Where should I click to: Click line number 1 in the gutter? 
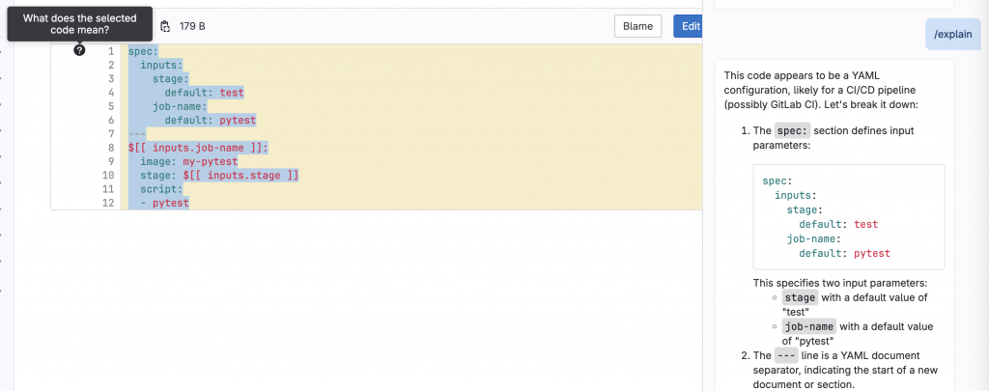click(x=111, y=51)
